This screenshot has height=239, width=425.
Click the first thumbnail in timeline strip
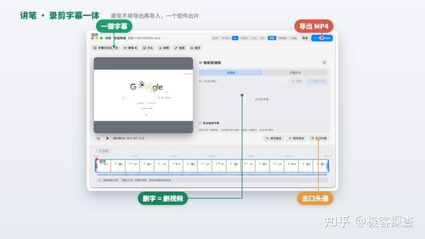[104, 165]
